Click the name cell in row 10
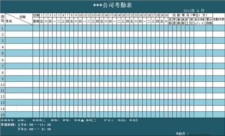Image resolution: width=225 pixels, height=136 pixels. click(19, 85)
